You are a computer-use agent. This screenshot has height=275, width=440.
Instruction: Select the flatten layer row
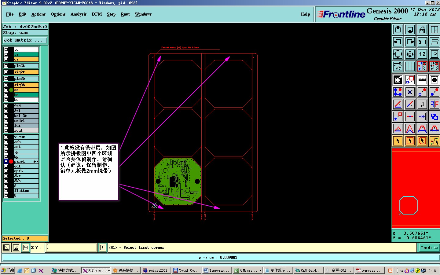(26, 191)
